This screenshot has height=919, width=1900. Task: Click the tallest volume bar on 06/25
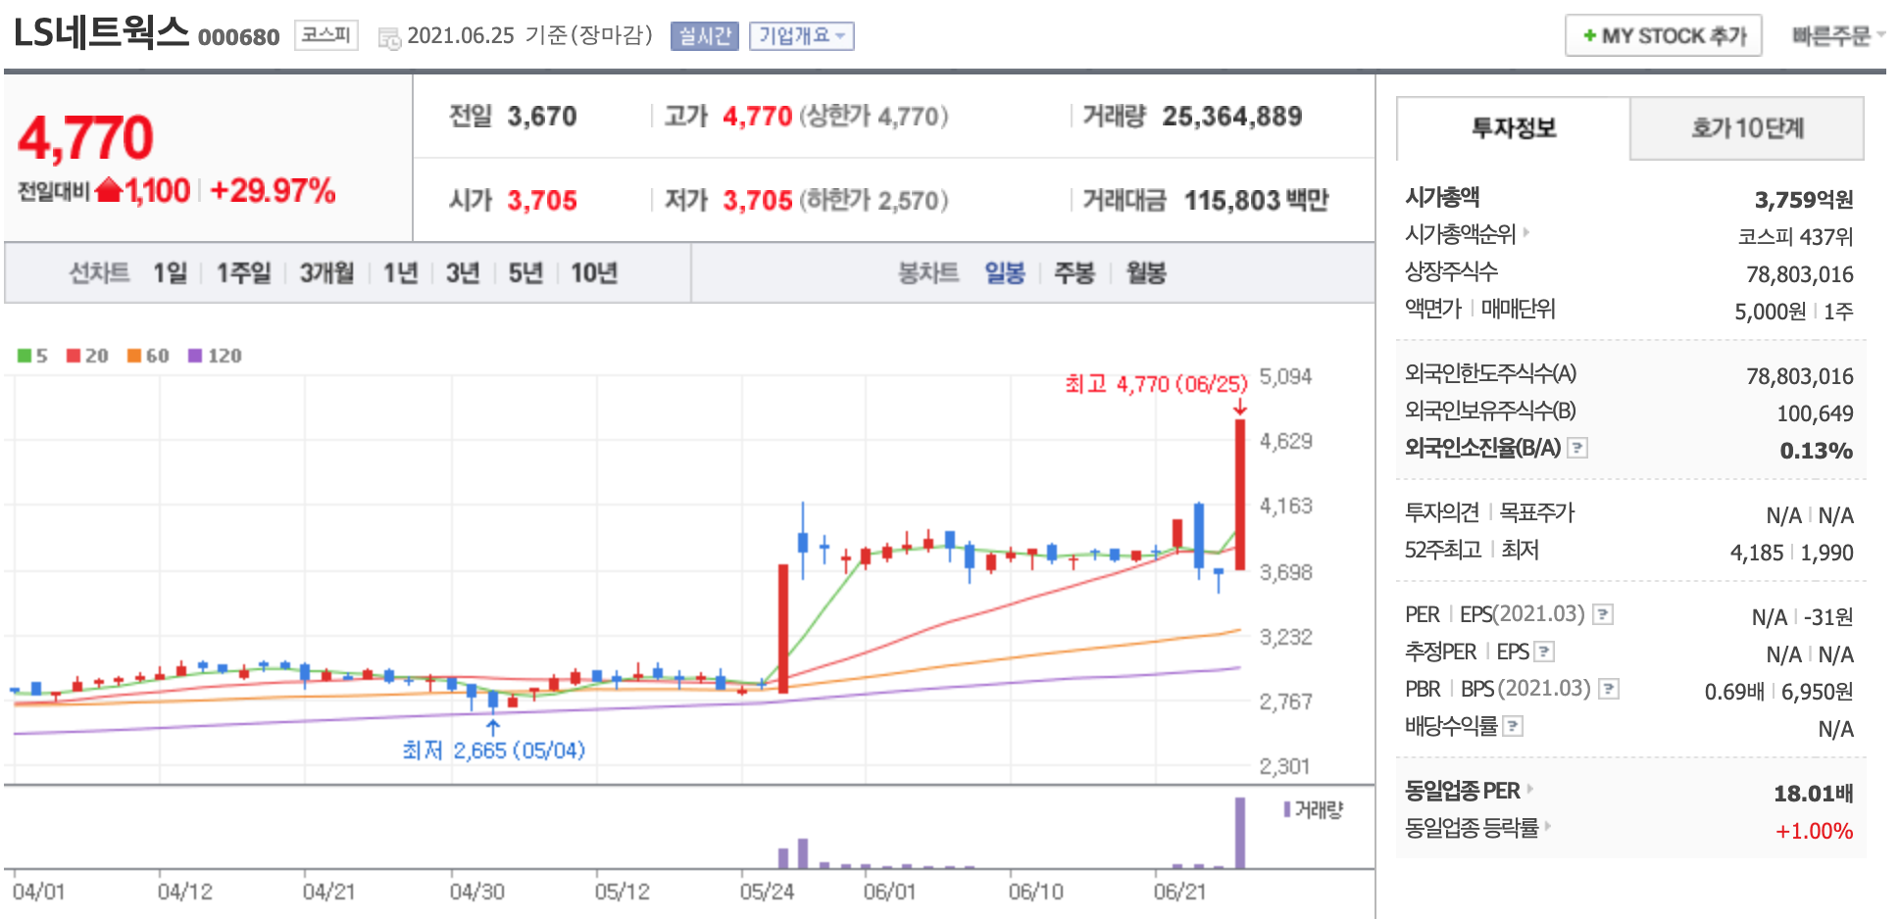pos(1240,833)
